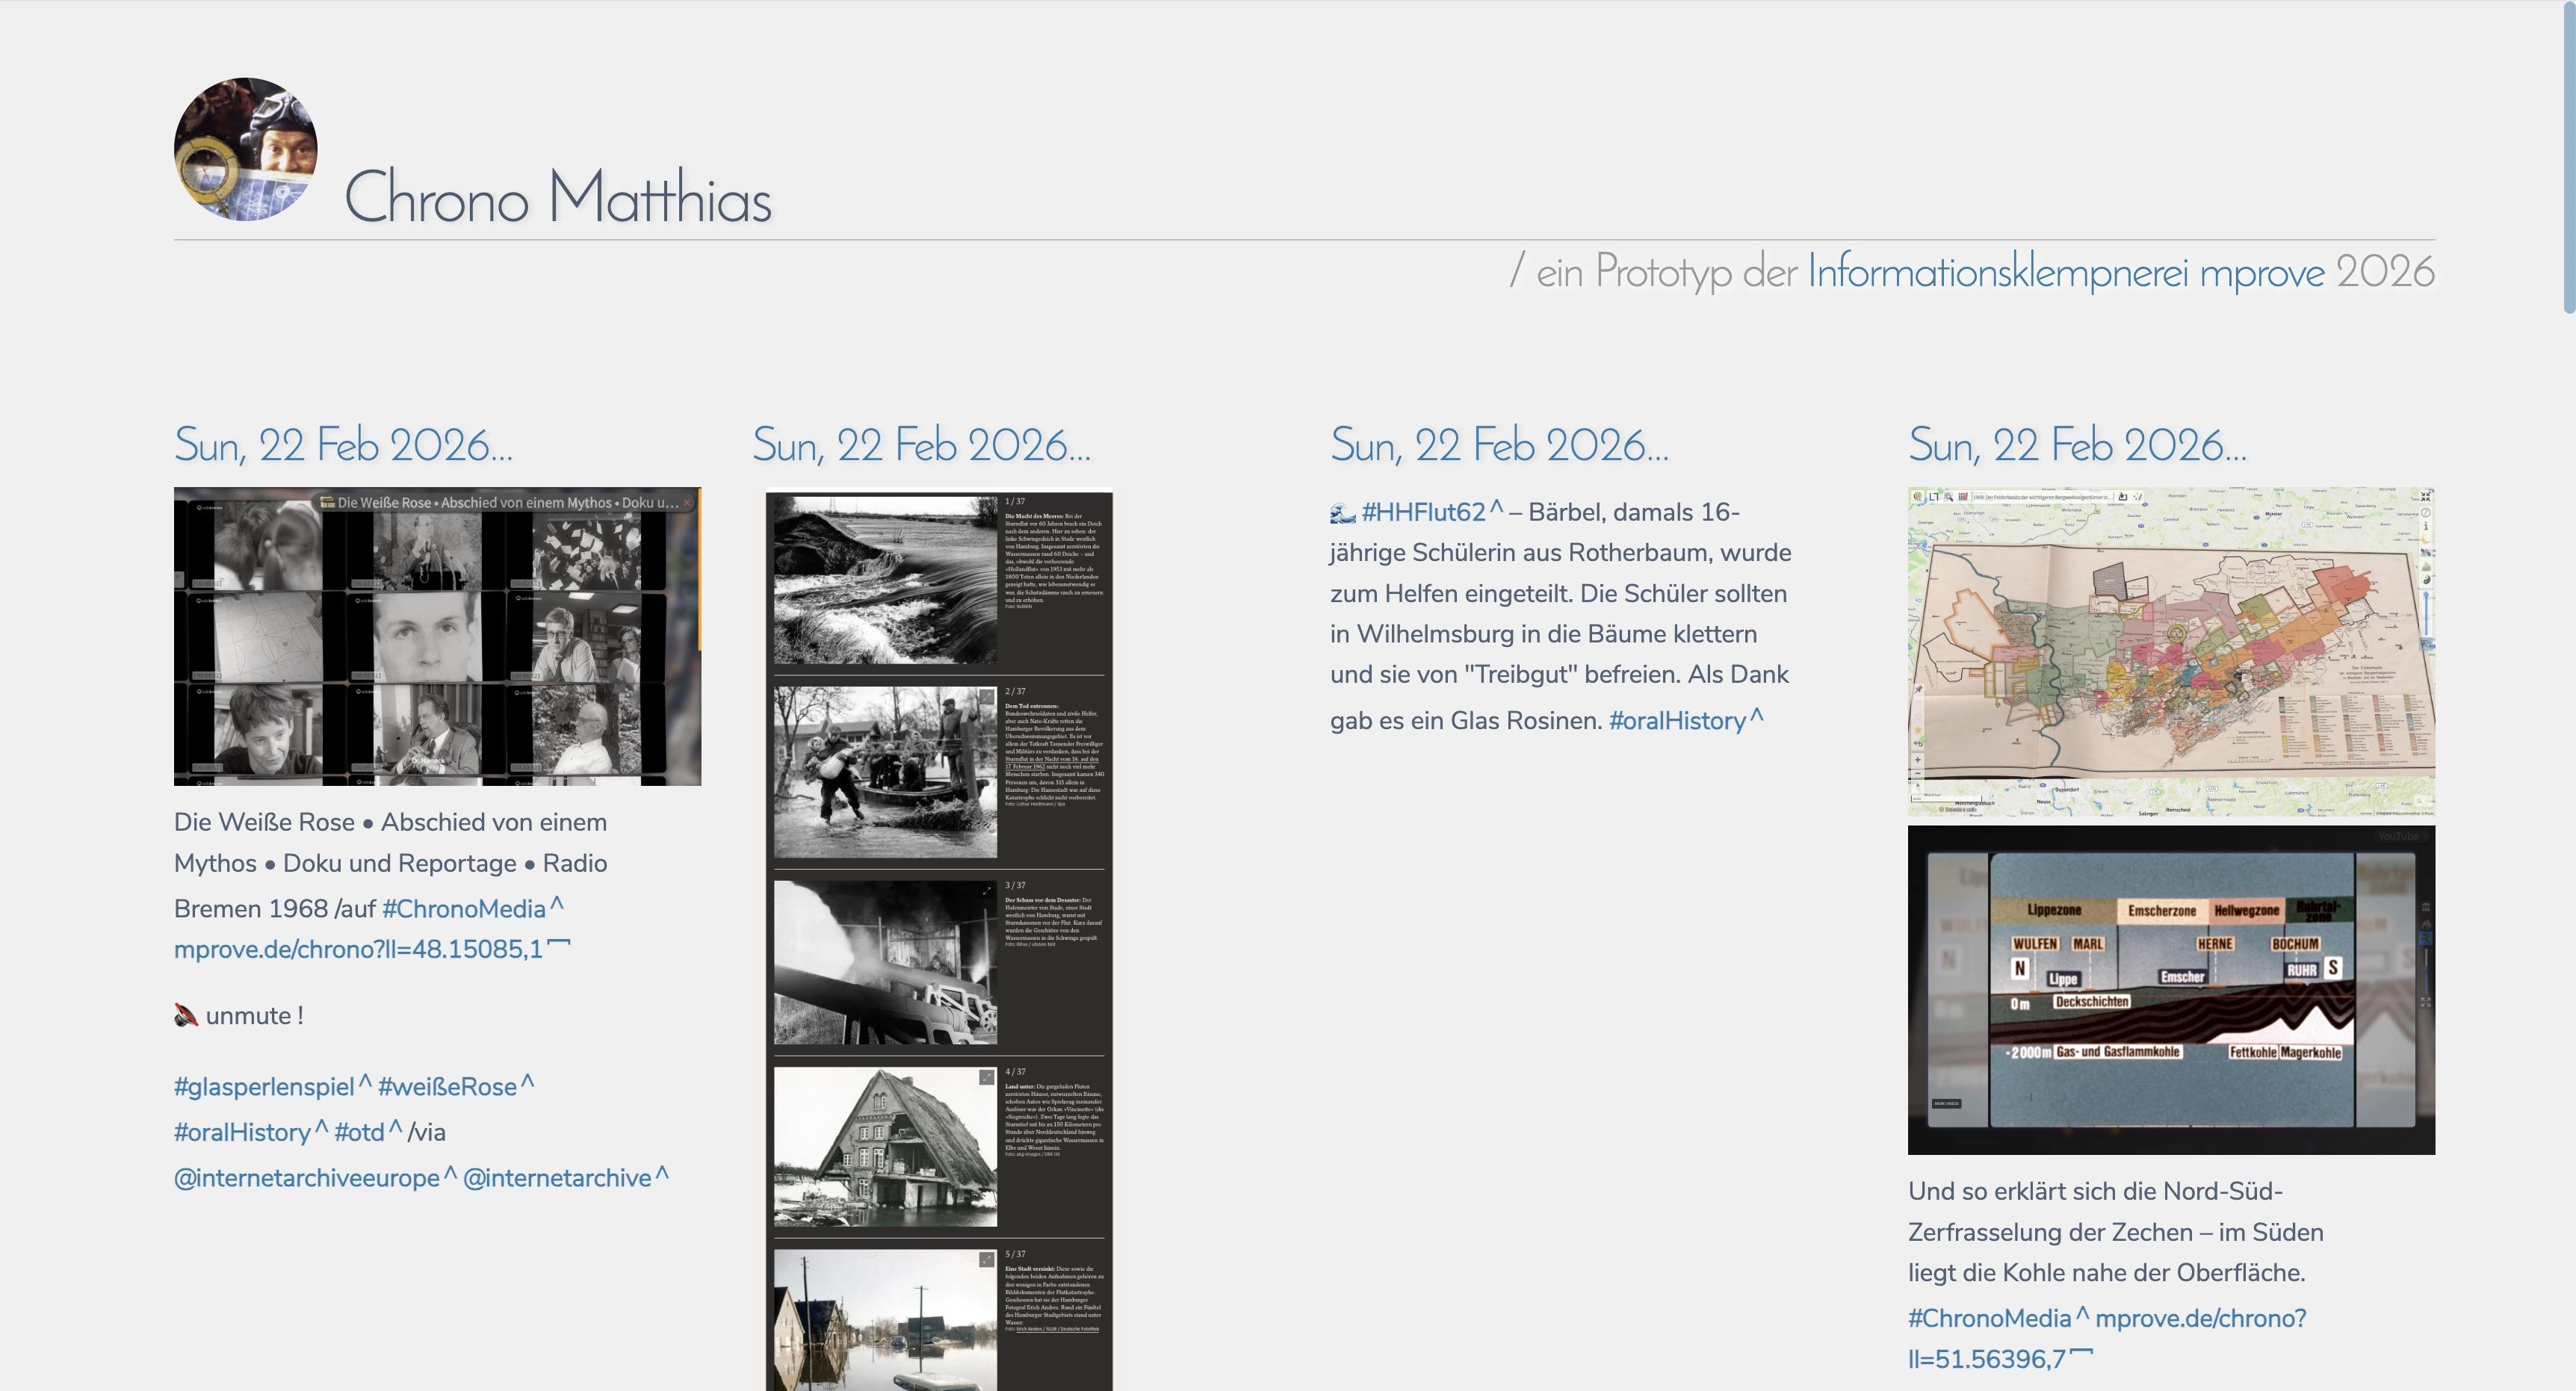The height and width of the screenshot is (1391, 2576).
Task: Open the @internetarchive mention
Action: 565,1178
